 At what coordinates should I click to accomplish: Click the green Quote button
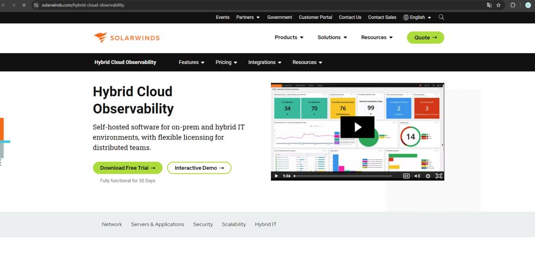pos(426,38)
